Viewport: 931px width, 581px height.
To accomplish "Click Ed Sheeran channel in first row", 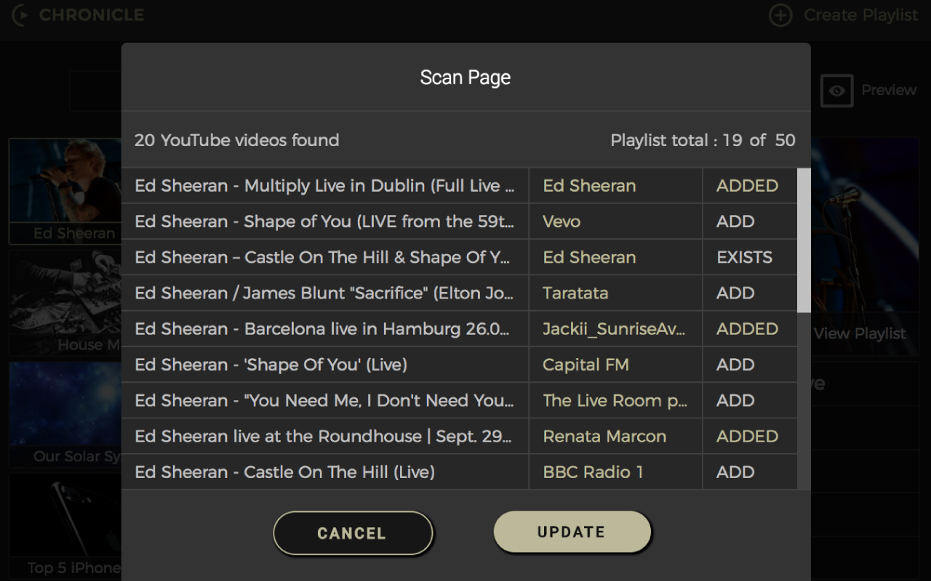I will tap(589, 186).
